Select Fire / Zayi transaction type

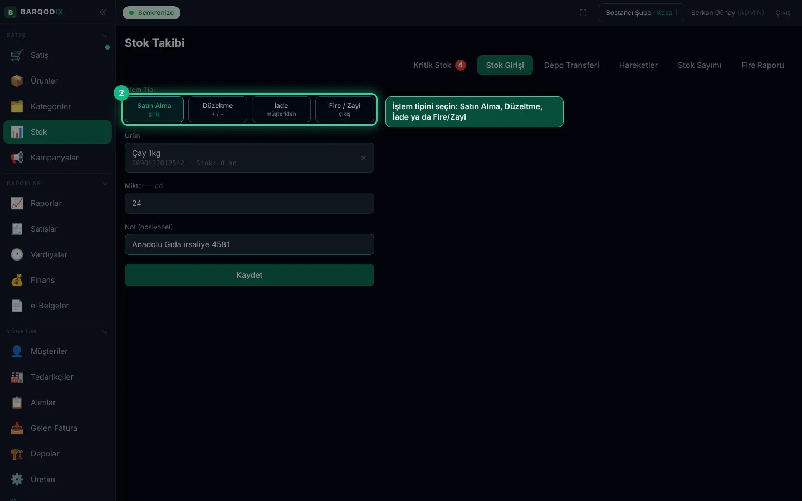tap(345, 109)
